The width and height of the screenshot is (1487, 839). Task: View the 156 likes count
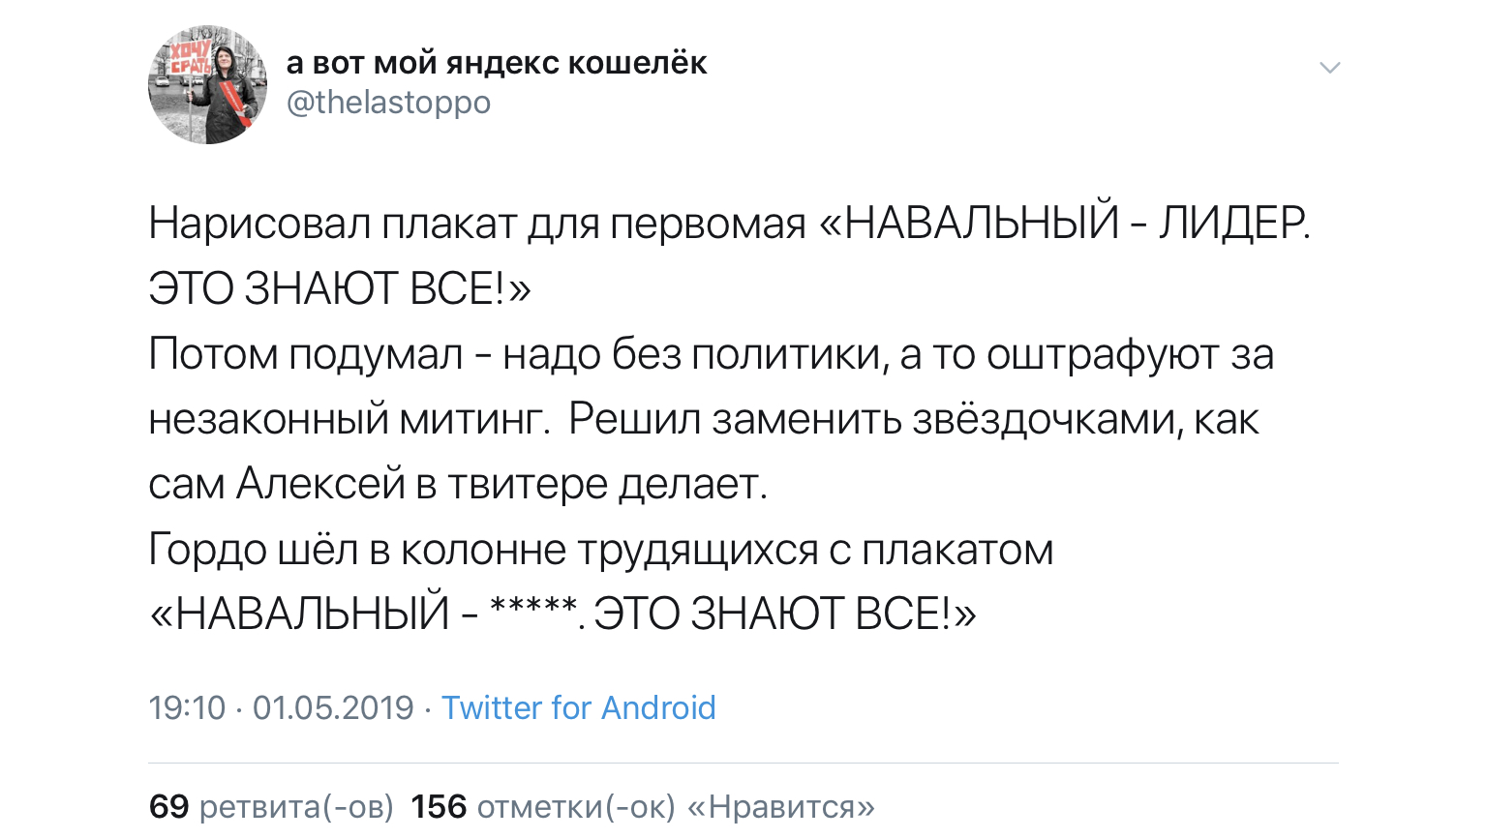pyautogui.click(x=439, y=806)
